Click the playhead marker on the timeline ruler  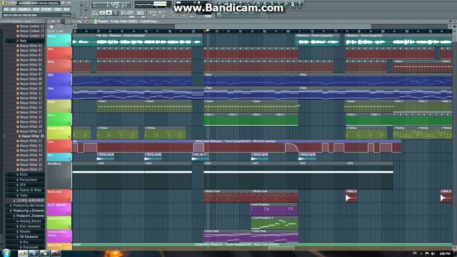click(208, 31)
